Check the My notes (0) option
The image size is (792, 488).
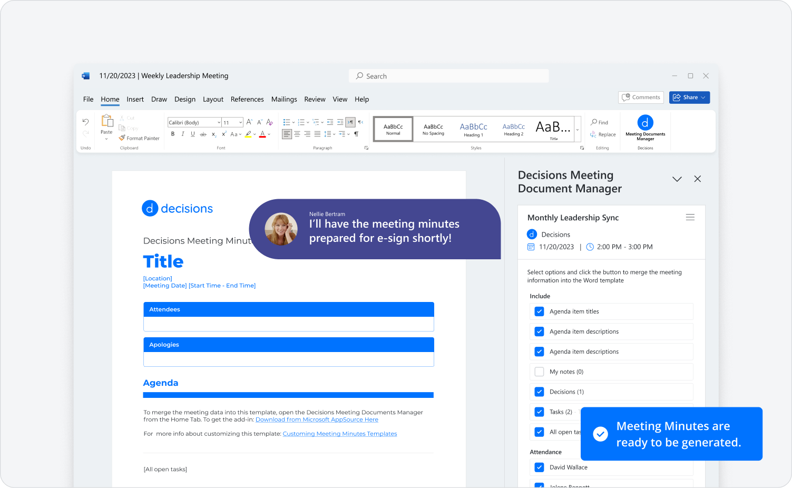pyautogui.click(x=539, y=372)
